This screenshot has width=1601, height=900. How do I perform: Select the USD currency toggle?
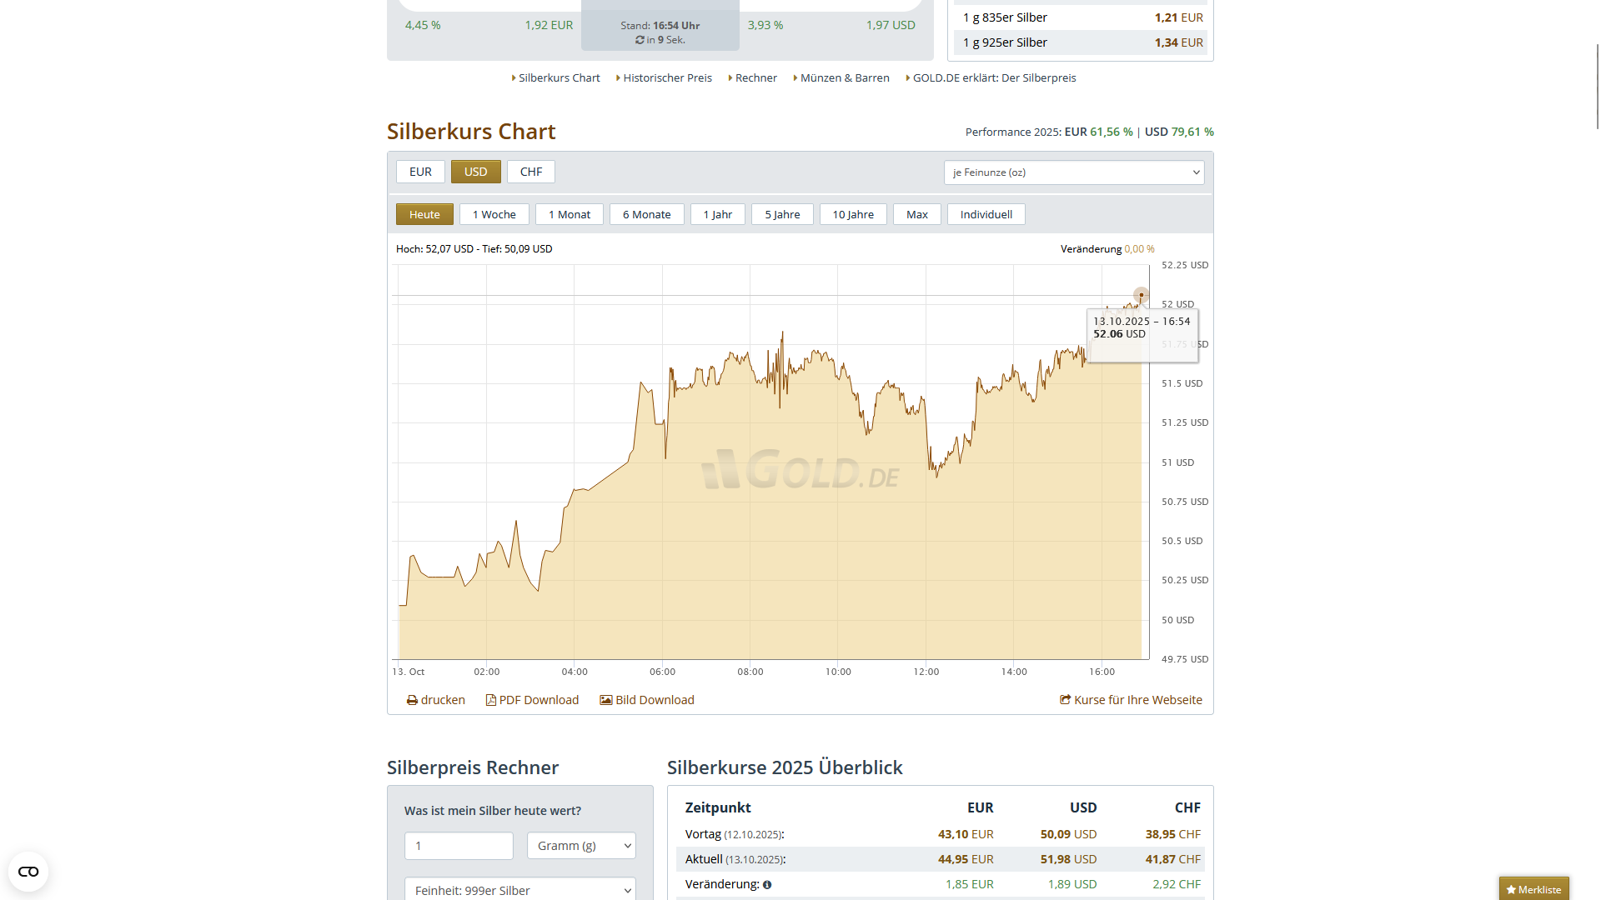click(x=475, y=172)
